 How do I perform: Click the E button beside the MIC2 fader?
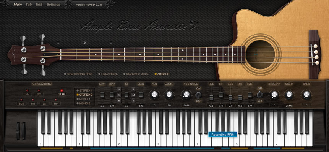pos(119,101)
